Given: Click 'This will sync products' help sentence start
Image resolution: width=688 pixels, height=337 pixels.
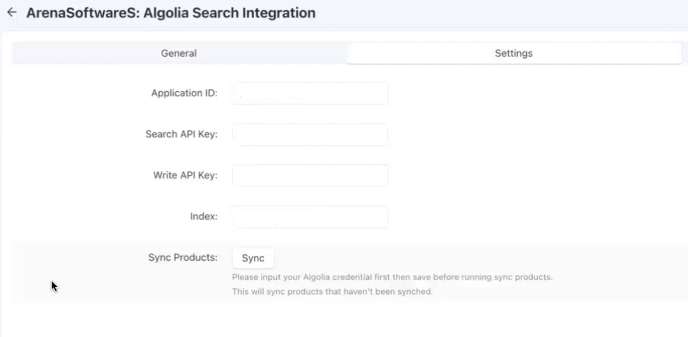Looking at the screenshot, I should point(274,292).
